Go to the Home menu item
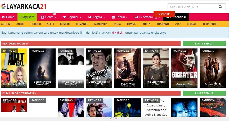229x121 pixels. pyautogui.click(x=8, y=17)
